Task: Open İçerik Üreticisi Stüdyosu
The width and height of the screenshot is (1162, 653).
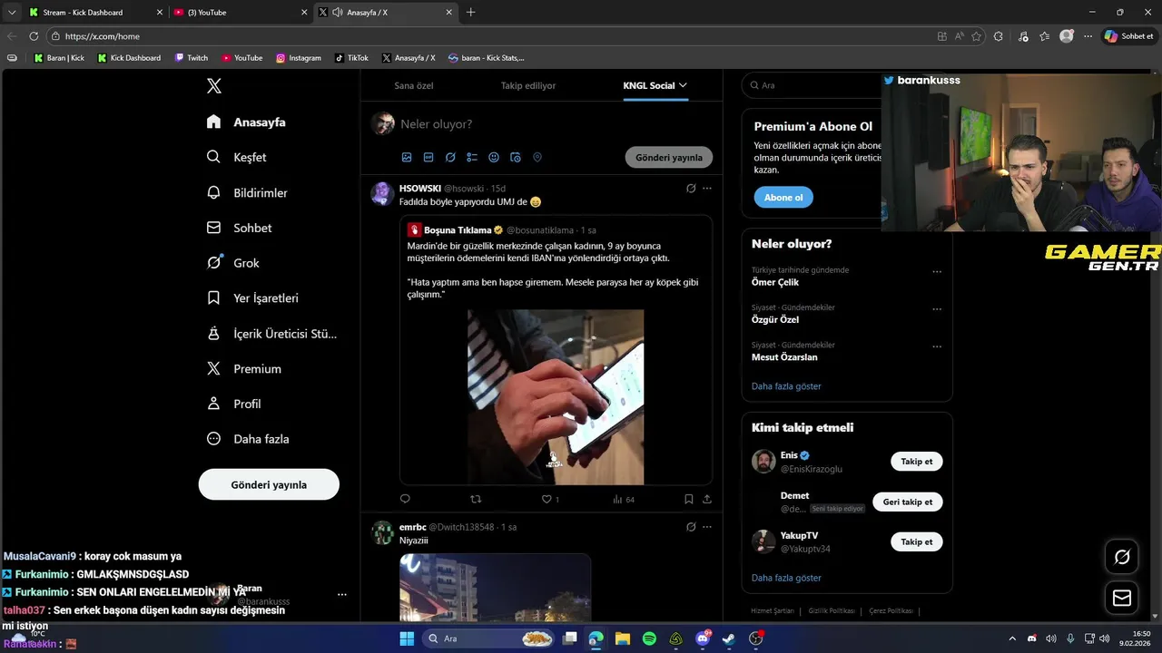Action: click(271, 333)
